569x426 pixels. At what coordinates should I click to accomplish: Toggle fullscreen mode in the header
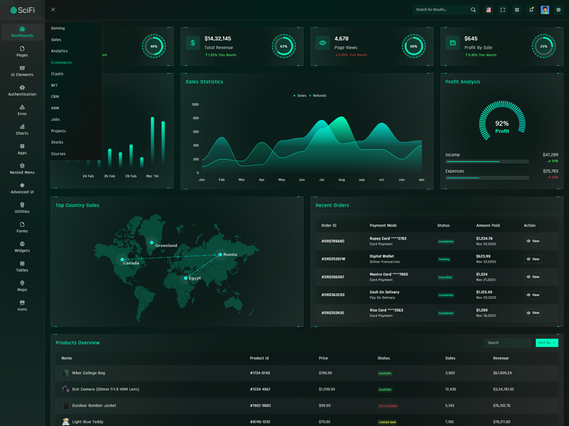tap(503, 10)
